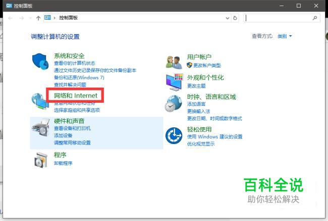Refresh the Control Panel view

pos(235,18)
